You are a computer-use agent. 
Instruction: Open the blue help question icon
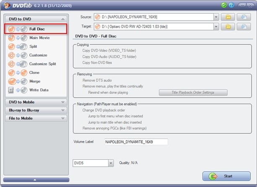point(231,5)
